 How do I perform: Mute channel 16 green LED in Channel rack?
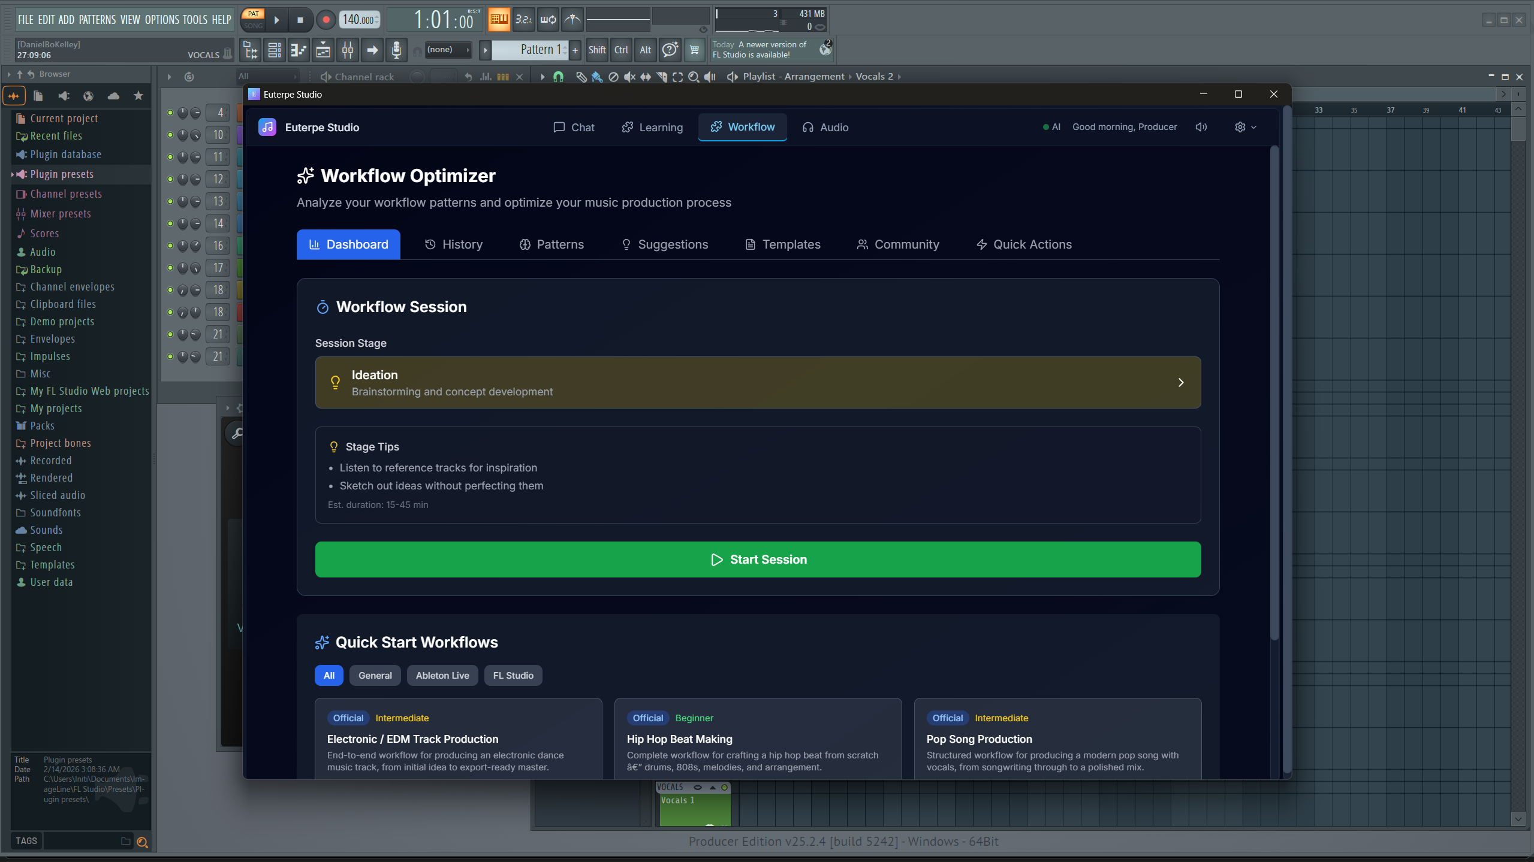click(x=170, y=246)
